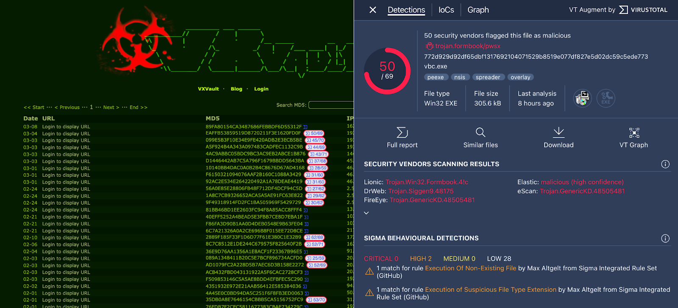The height and width of the screenshot is (308, 678).
Task: Click the peexe tag
Action: [436, 77]
